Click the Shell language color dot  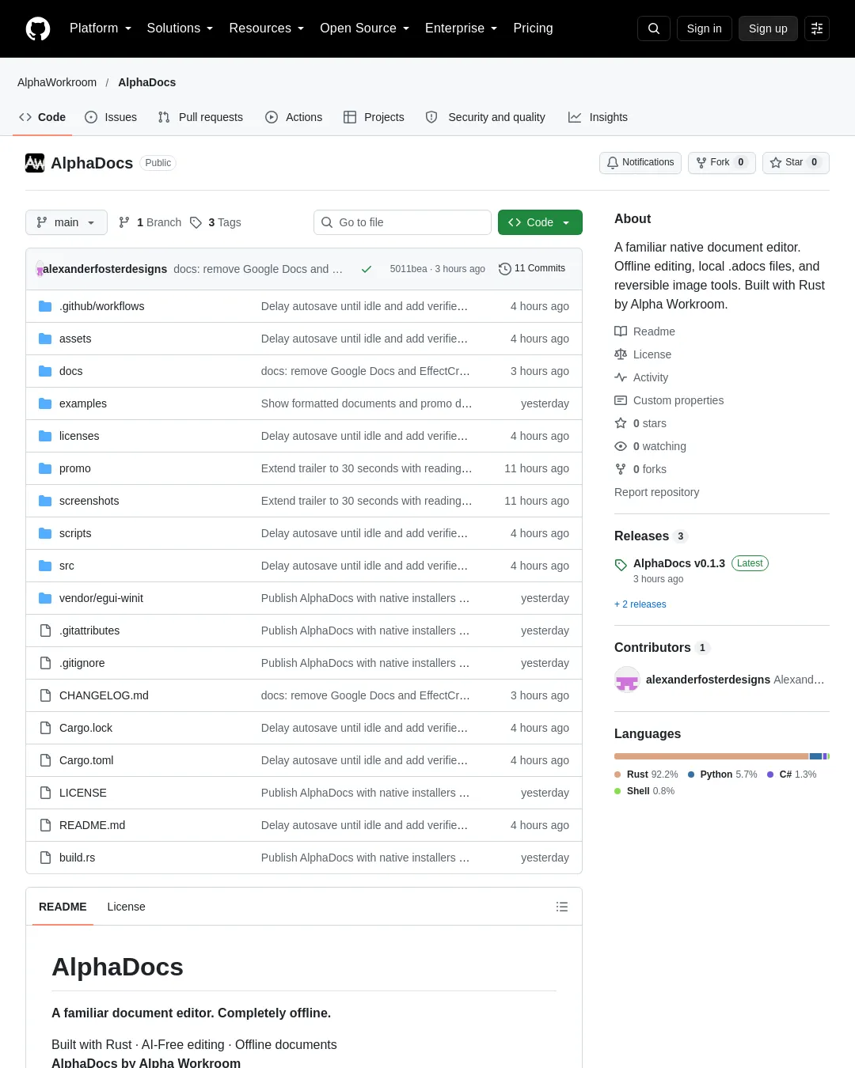617,791
